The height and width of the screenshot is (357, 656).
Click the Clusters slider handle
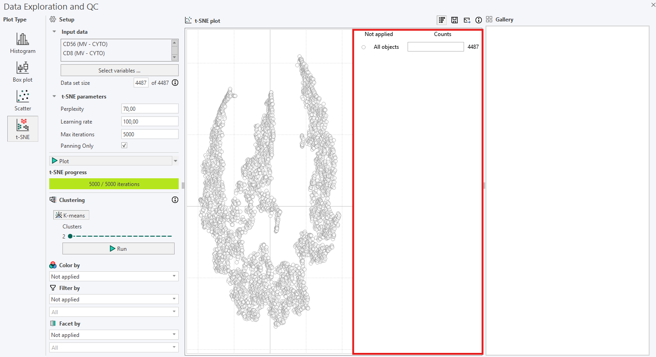point(70,236)
